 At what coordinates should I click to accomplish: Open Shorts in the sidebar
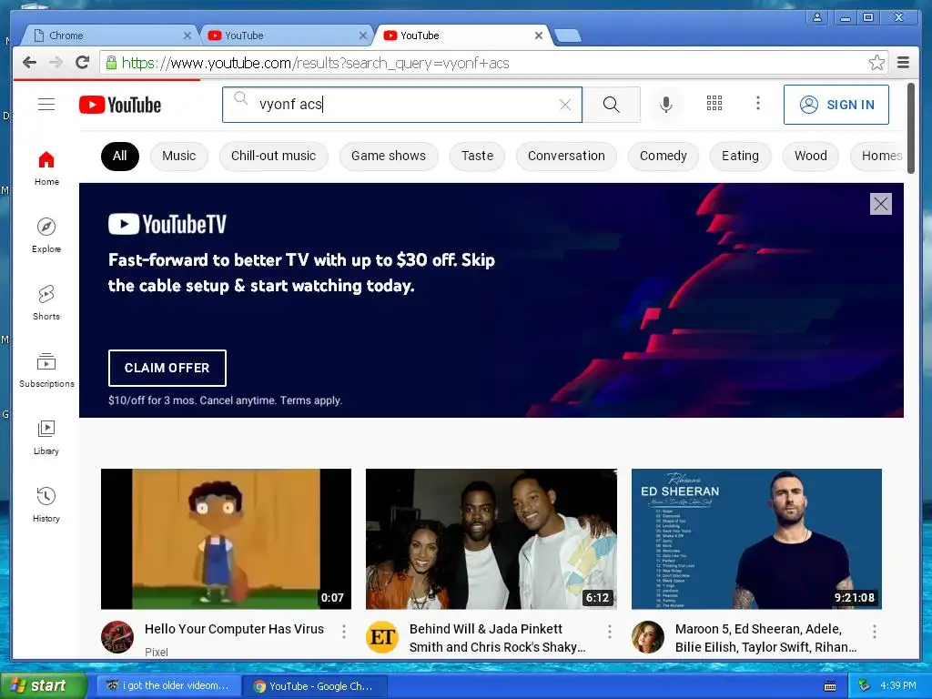coord(46,302)
